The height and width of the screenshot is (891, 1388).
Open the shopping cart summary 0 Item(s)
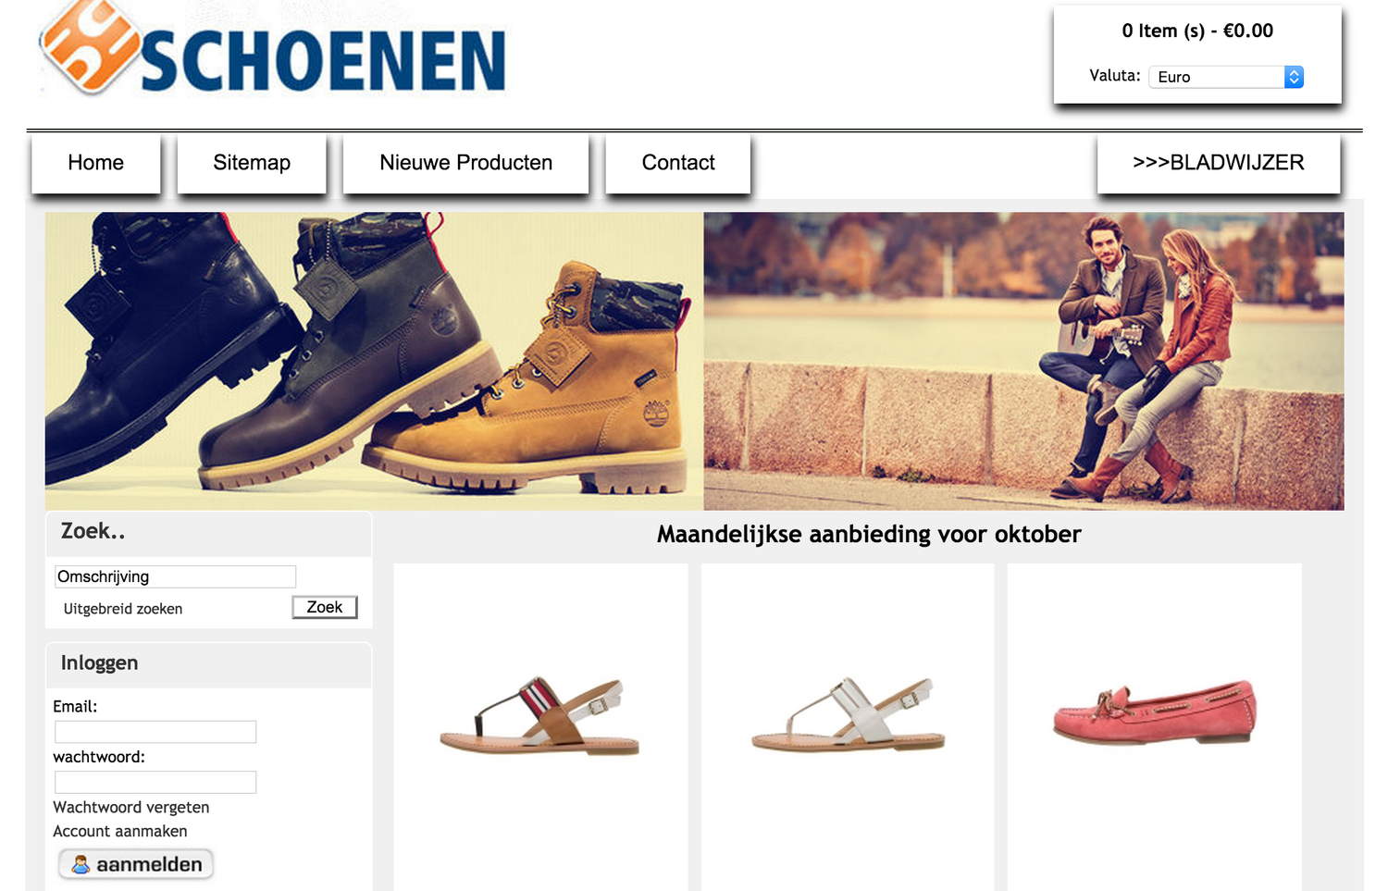pyautogui.click(x=1197, y=31)
